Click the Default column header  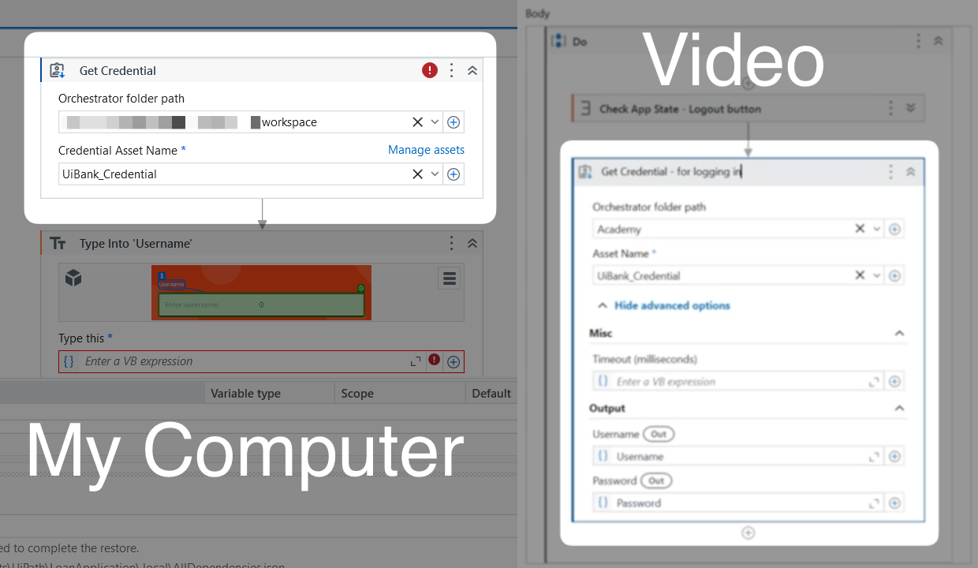coord(491,394)
